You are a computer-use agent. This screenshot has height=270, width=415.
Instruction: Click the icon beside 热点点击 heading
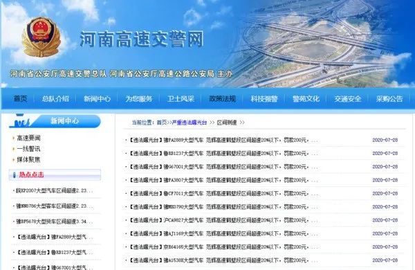(15, 175)
